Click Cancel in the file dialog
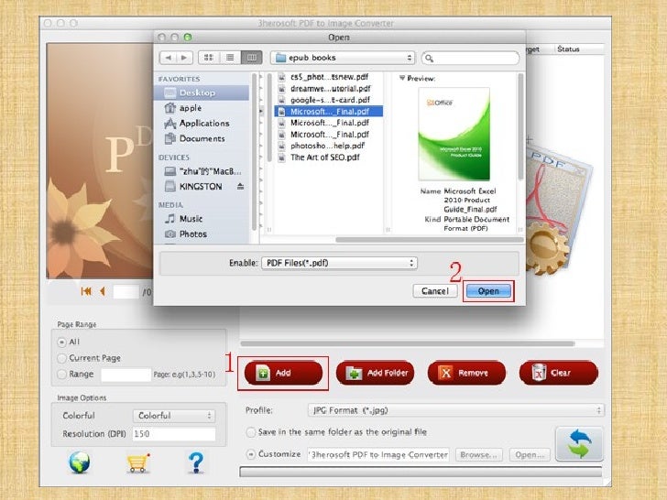Screen dimensions: 667x500 [434, 291]
